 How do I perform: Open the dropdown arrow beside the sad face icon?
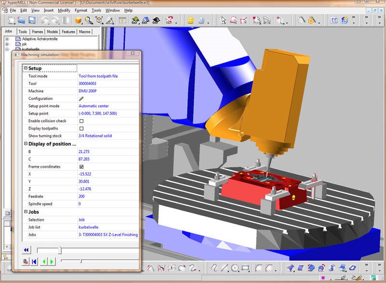point(208,23)
